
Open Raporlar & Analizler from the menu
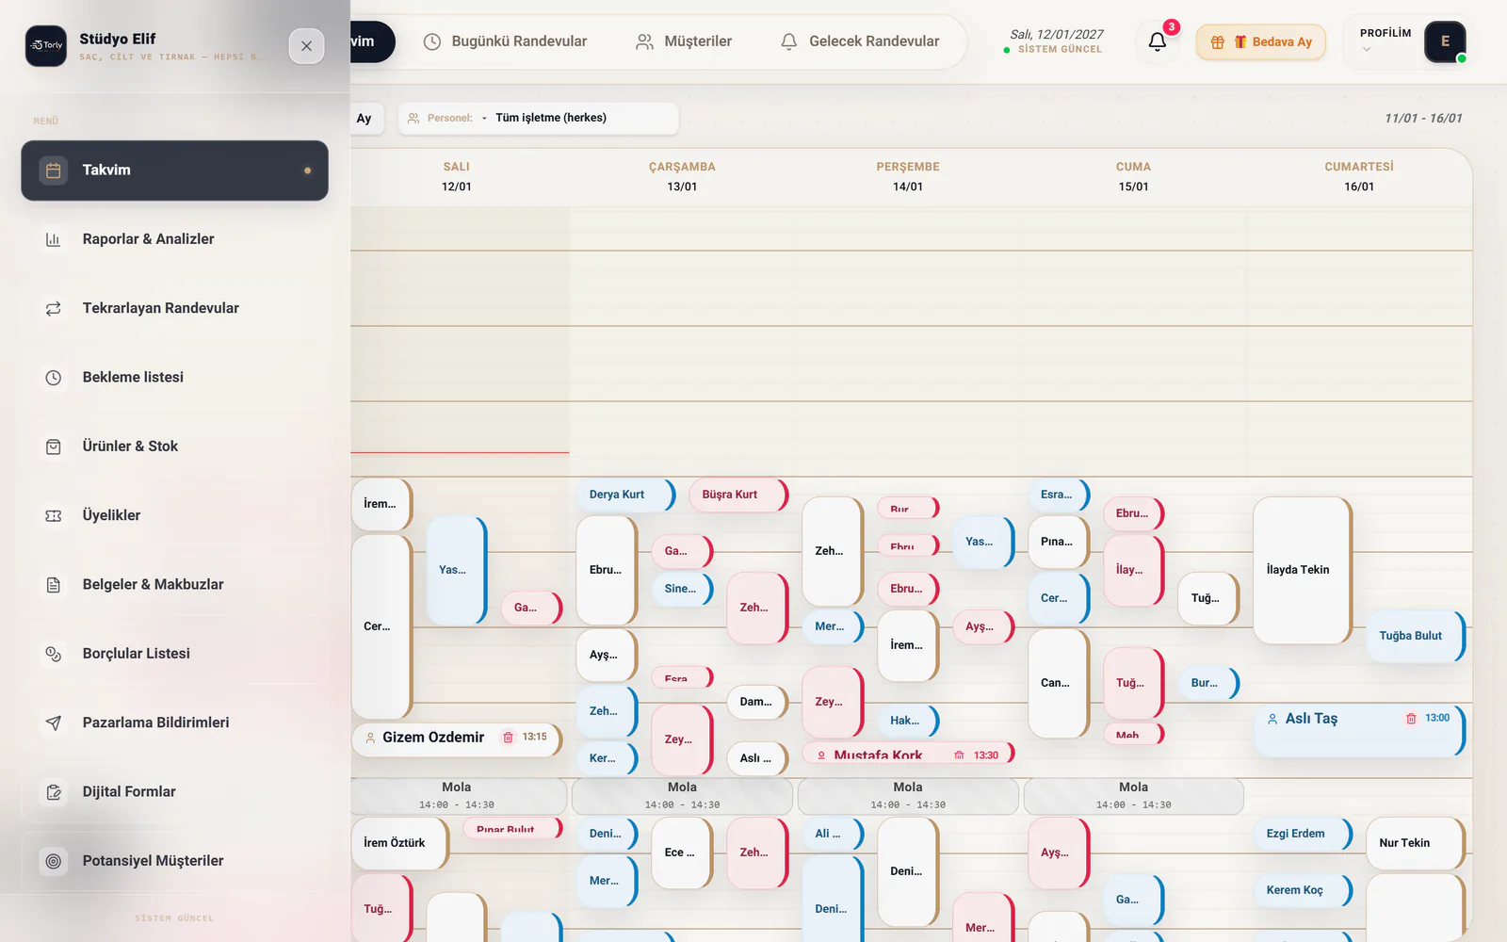(x=174, y=239)
